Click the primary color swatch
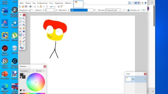 tap(22, 75)
